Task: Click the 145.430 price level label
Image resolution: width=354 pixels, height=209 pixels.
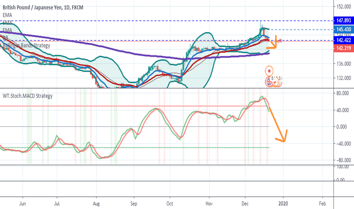Action: [x=343, y=30]
